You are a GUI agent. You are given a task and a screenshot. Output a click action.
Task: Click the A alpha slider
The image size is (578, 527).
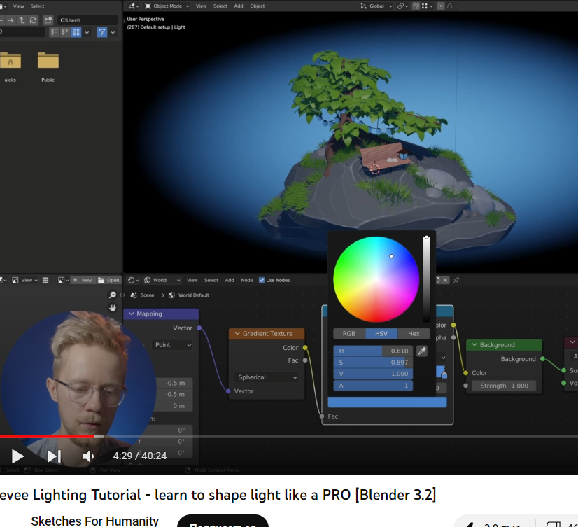(x=373, y=386)
